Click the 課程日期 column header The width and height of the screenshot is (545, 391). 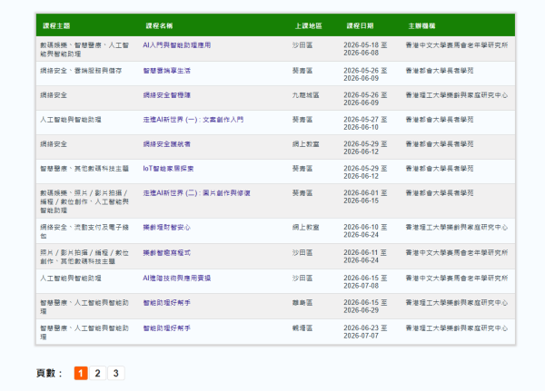pyautogui.click(x=360, y=25)
